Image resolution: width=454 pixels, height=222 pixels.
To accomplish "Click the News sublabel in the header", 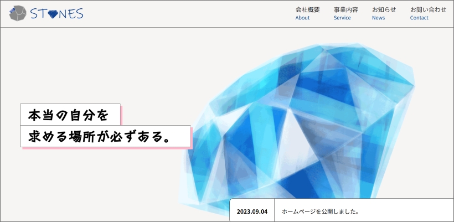I will tap(378, 18).
